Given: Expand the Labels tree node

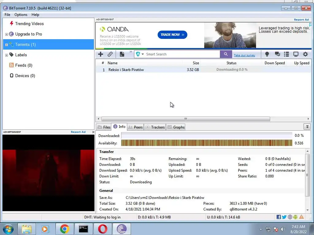Looking at the screenshot, I should tap(6, 55).
